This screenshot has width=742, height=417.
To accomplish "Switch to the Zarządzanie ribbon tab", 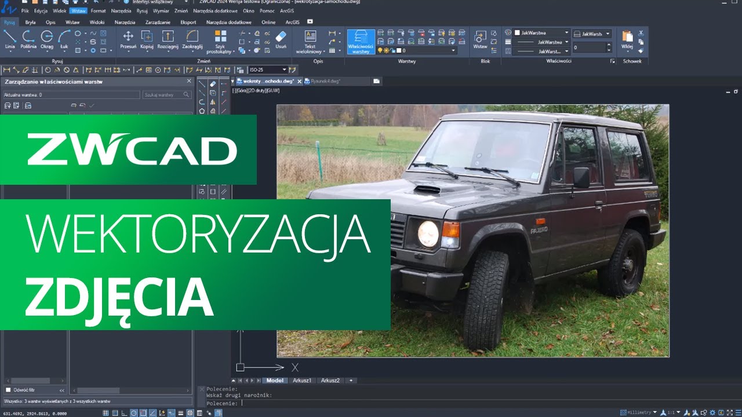I will pyautogui.click(x=158, y=22).
